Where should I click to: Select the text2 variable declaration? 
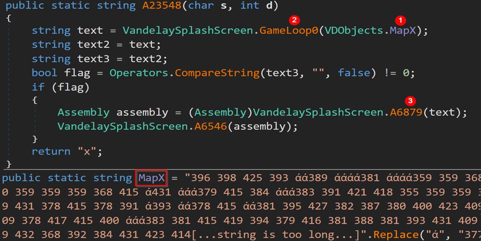(x=93, y=45)
